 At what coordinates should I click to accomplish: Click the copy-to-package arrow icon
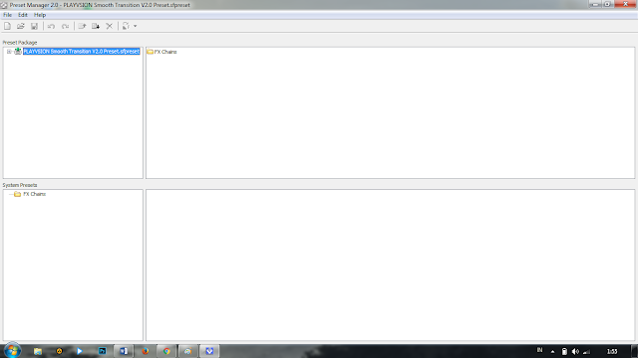coord(82,26)
